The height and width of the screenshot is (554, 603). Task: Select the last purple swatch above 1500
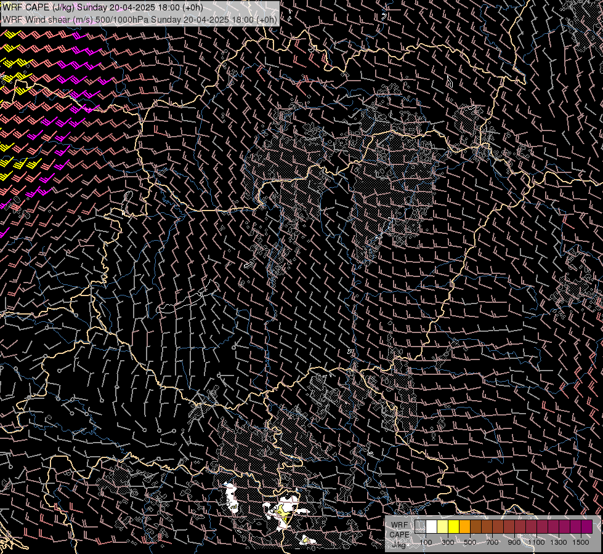[586, 526]
